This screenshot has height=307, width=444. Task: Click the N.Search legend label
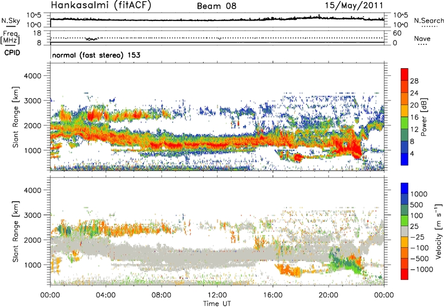428,21
